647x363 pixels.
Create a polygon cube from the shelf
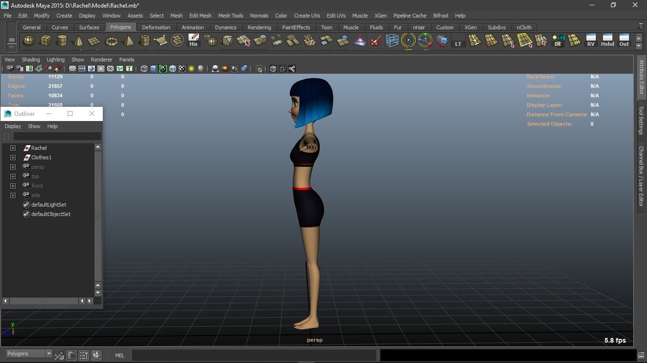click(45, 41)
